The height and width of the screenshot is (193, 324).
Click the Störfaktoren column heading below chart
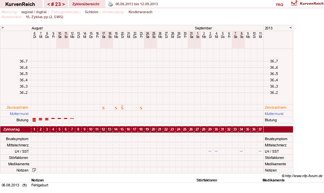click(x=207, y=180)
